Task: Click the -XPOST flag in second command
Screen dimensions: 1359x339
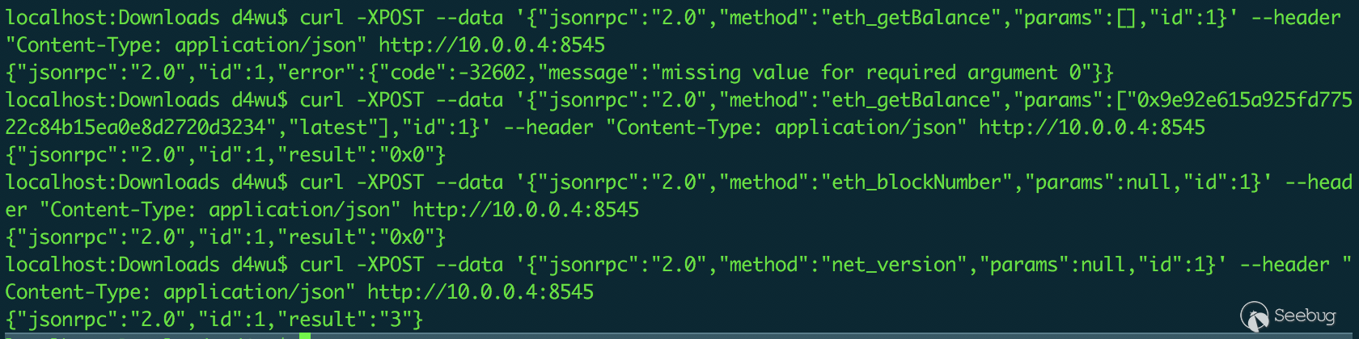Action: tap(390, 100)
